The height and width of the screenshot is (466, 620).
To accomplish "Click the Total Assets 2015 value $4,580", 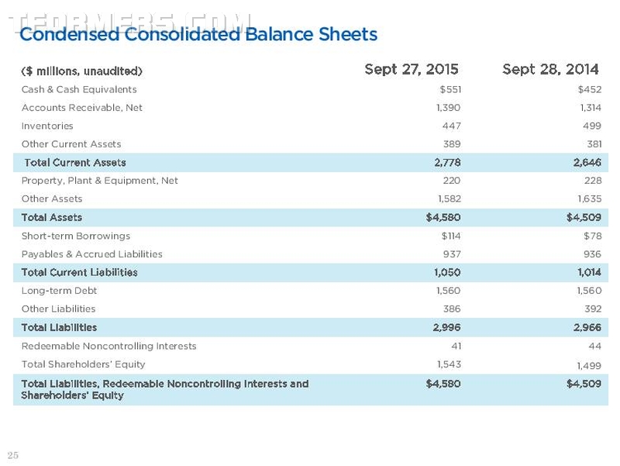I will pos(443,217).
